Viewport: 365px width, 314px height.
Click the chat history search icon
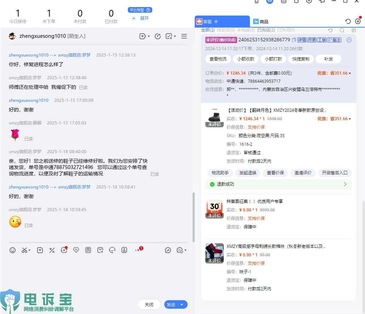pos(180,250)
